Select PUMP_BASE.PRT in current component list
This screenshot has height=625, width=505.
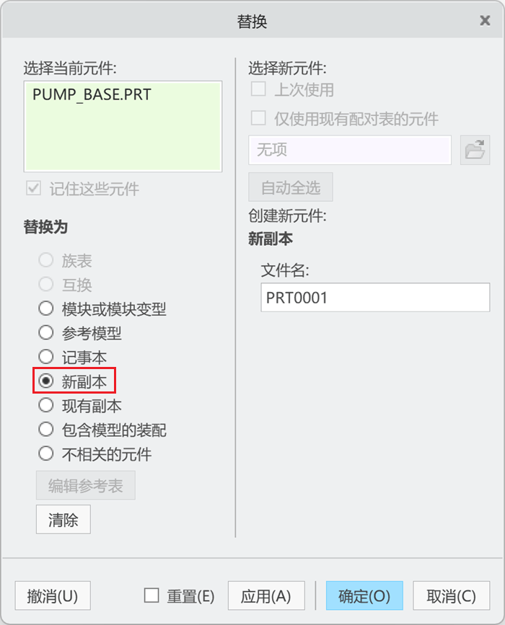pos(92,94)
